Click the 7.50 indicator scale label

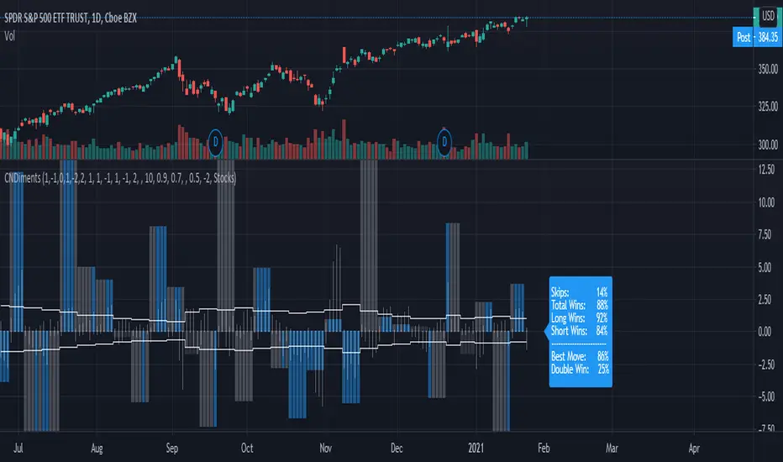click(765, 234)
